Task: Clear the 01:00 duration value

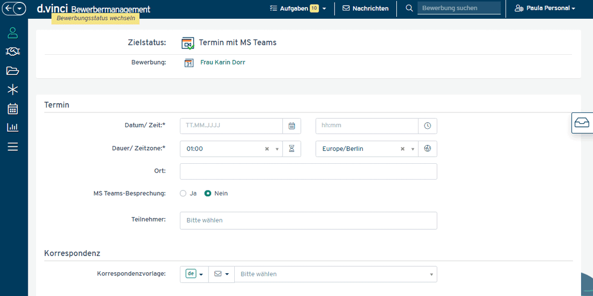Action: 267,149
